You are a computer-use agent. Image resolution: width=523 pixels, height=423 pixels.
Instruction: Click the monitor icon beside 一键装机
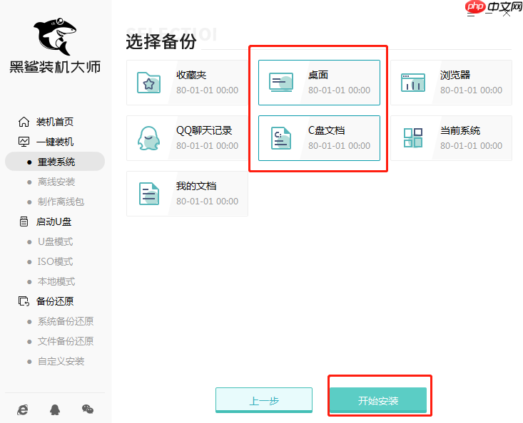(x=24, y=142)
